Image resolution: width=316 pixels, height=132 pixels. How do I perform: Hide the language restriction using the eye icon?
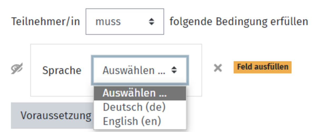tap(17, 69)
